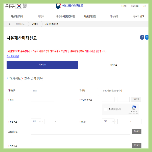
Task: Click the 국민재난안전포털 logo
Action: pos(69,6)
